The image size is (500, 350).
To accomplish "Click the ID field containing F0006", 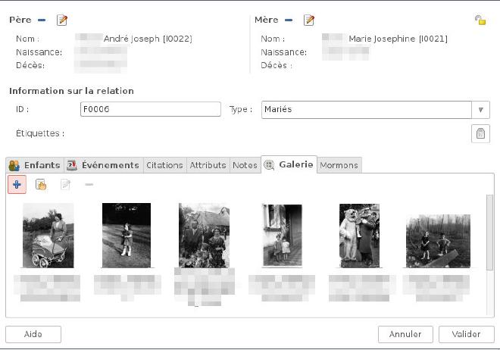I will 150,110.
